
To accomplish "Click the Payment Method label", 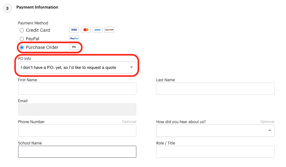I will point(33,23).
